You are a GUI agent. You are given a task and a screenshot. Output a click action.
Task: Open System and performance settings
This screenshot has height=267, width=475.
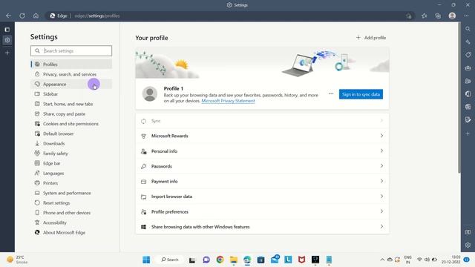[x=71, y=193]
